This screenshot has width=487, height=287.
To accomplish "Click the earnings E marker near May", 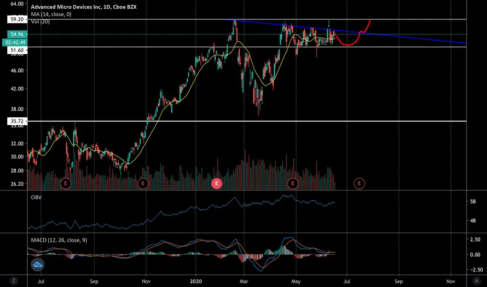I will click(293, 183).
